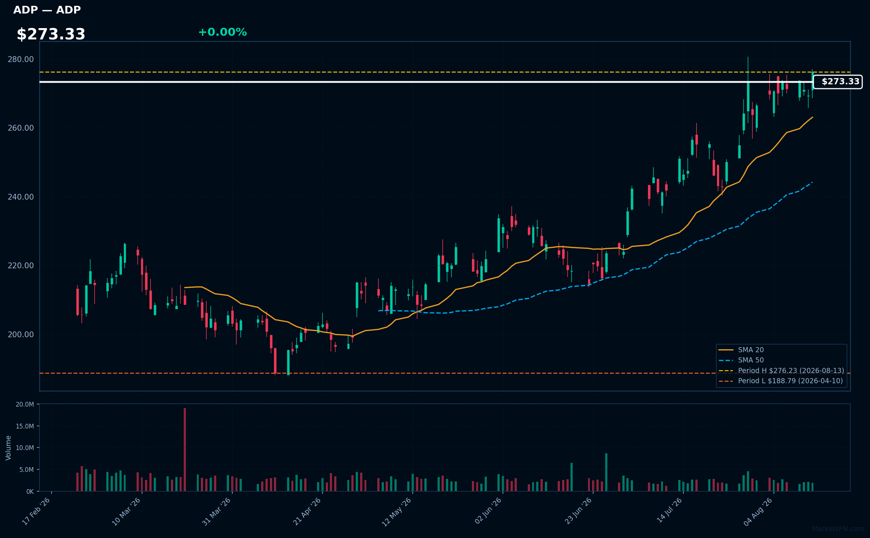Click the Period L $188.79 legend entry
Screen dimensions: 870x538
tap(781, 381)
